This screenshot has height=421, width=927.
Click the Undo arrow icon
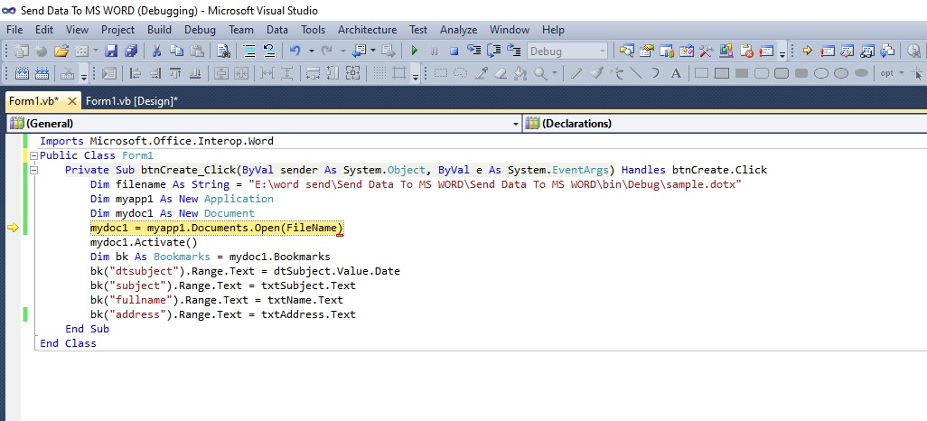tap(295, 51)
